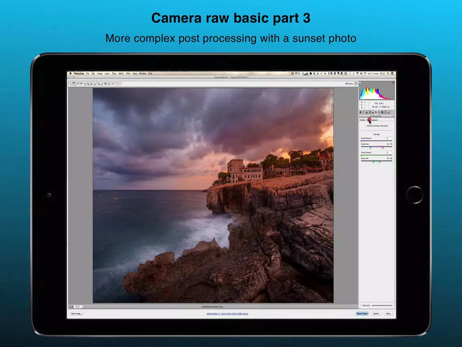
Task: Switch to the Manual tab
Action: (375, 120)
